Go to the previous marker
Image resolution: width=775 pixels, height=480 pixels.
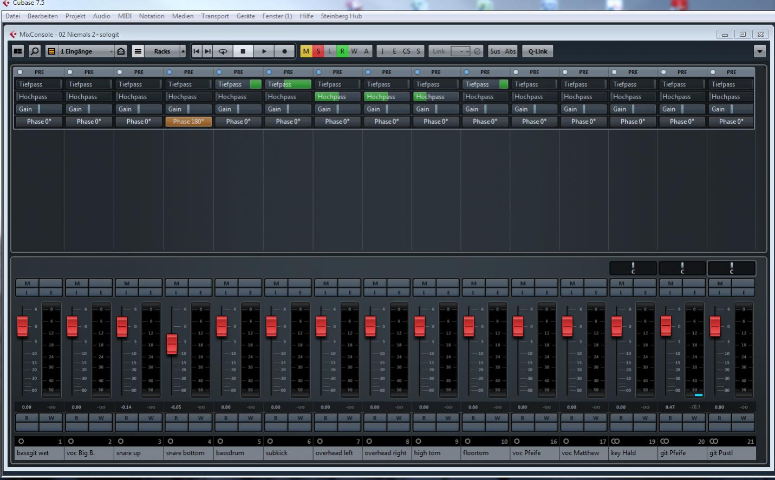[x=197, y=51]
